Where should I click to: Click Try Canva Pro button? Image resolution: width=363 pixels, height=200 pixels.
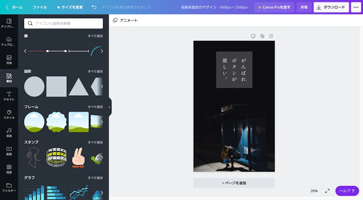(x=274, y=7)
